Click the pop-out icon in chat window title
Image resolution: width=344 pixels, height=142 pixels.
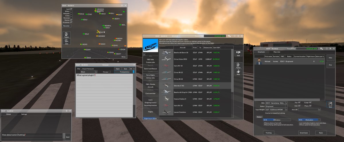tap(67, 111)
